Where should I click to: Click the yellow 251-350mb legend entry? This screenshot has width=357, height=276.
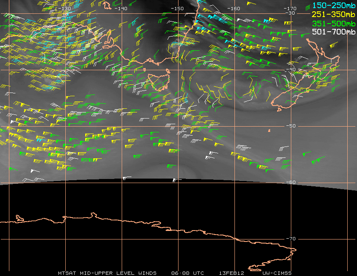click(333, 14)
